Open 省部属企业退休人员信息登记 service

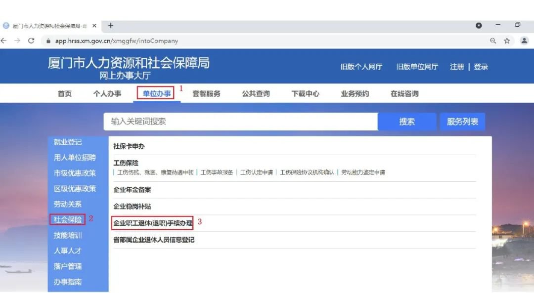[x=154, y=240]
